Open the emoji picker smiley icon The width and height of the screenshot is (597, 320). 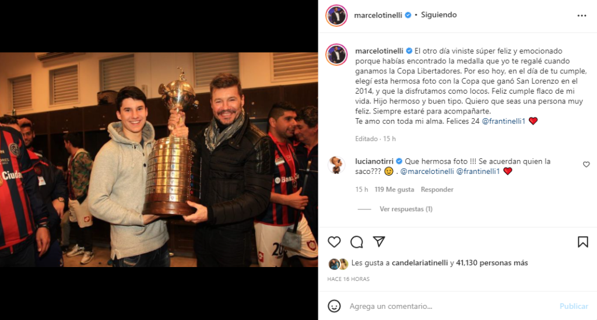334,306
